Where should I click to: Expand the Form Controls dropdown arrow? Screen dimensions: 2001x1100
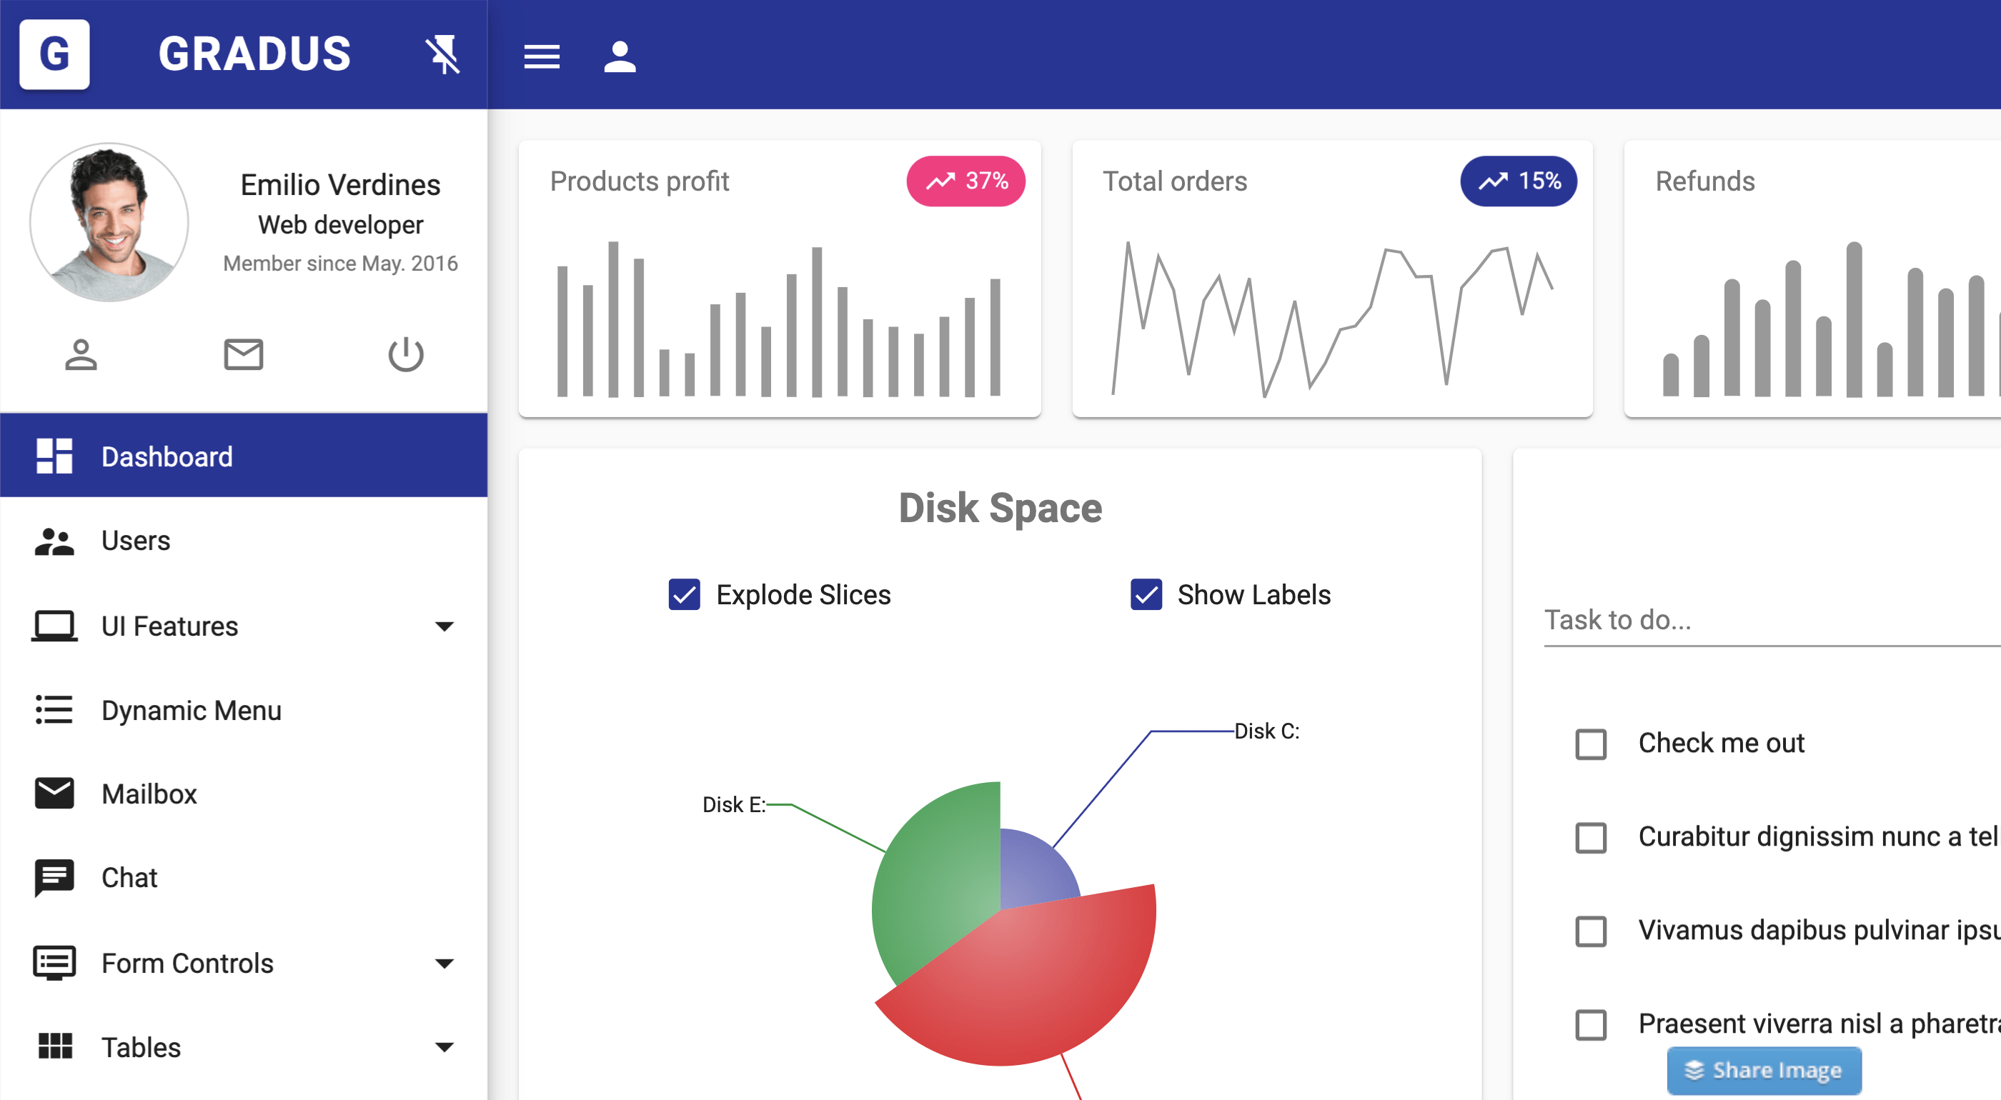pyautogui.click(x=445, y=964)
